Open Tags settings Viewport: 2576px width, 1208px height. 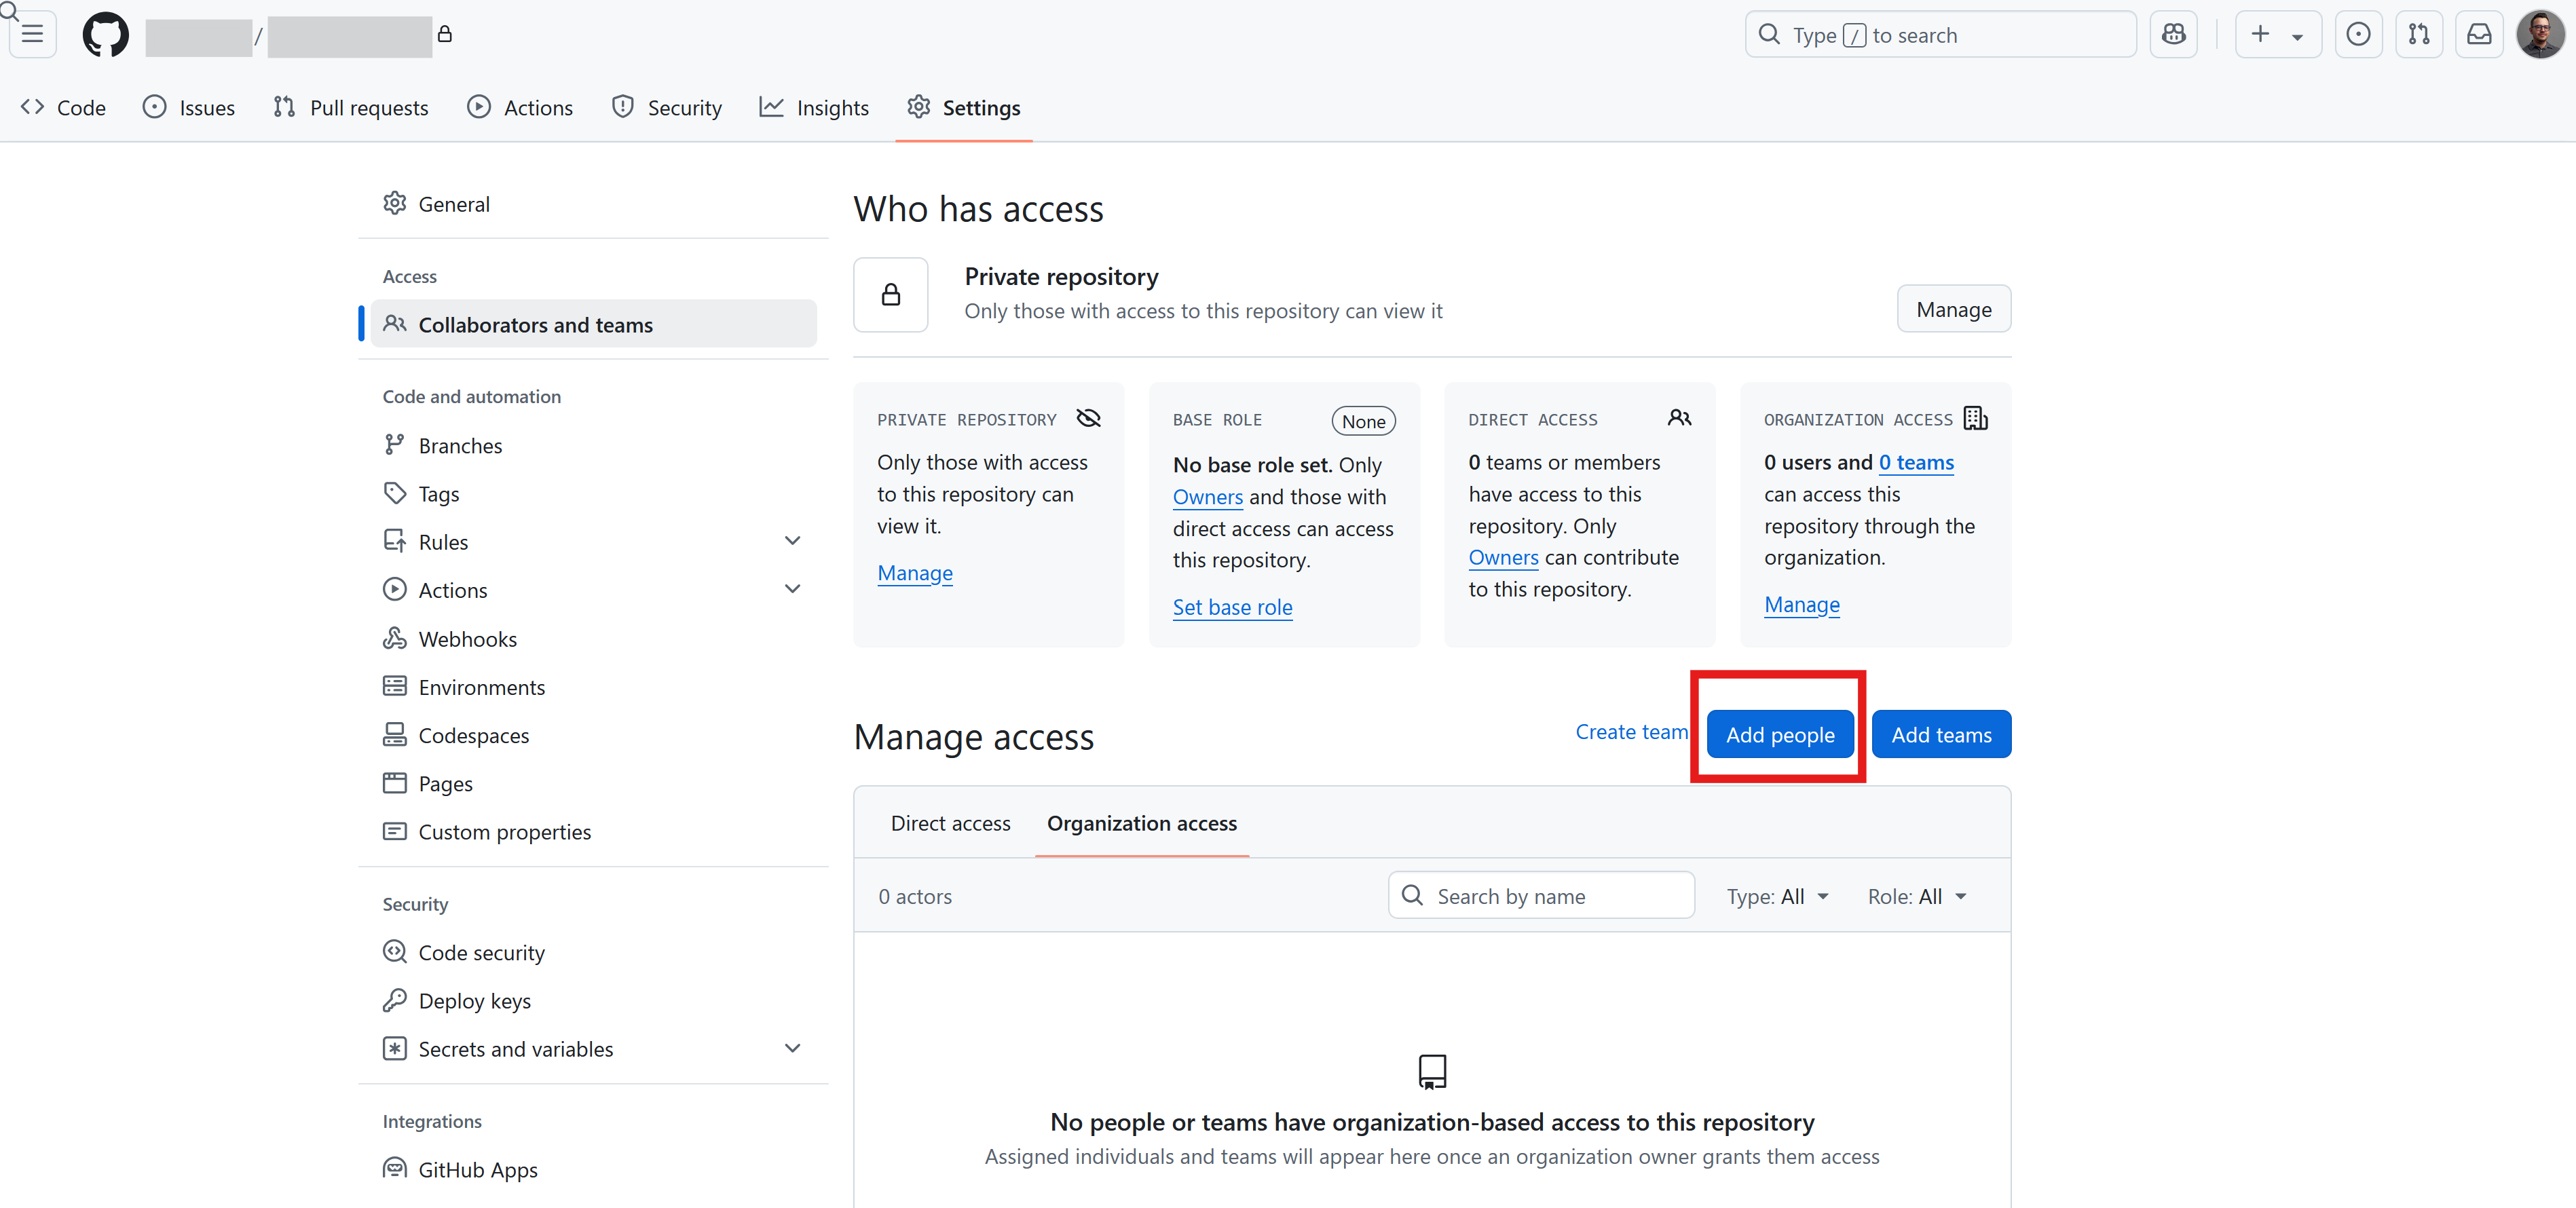pos(593,493)
